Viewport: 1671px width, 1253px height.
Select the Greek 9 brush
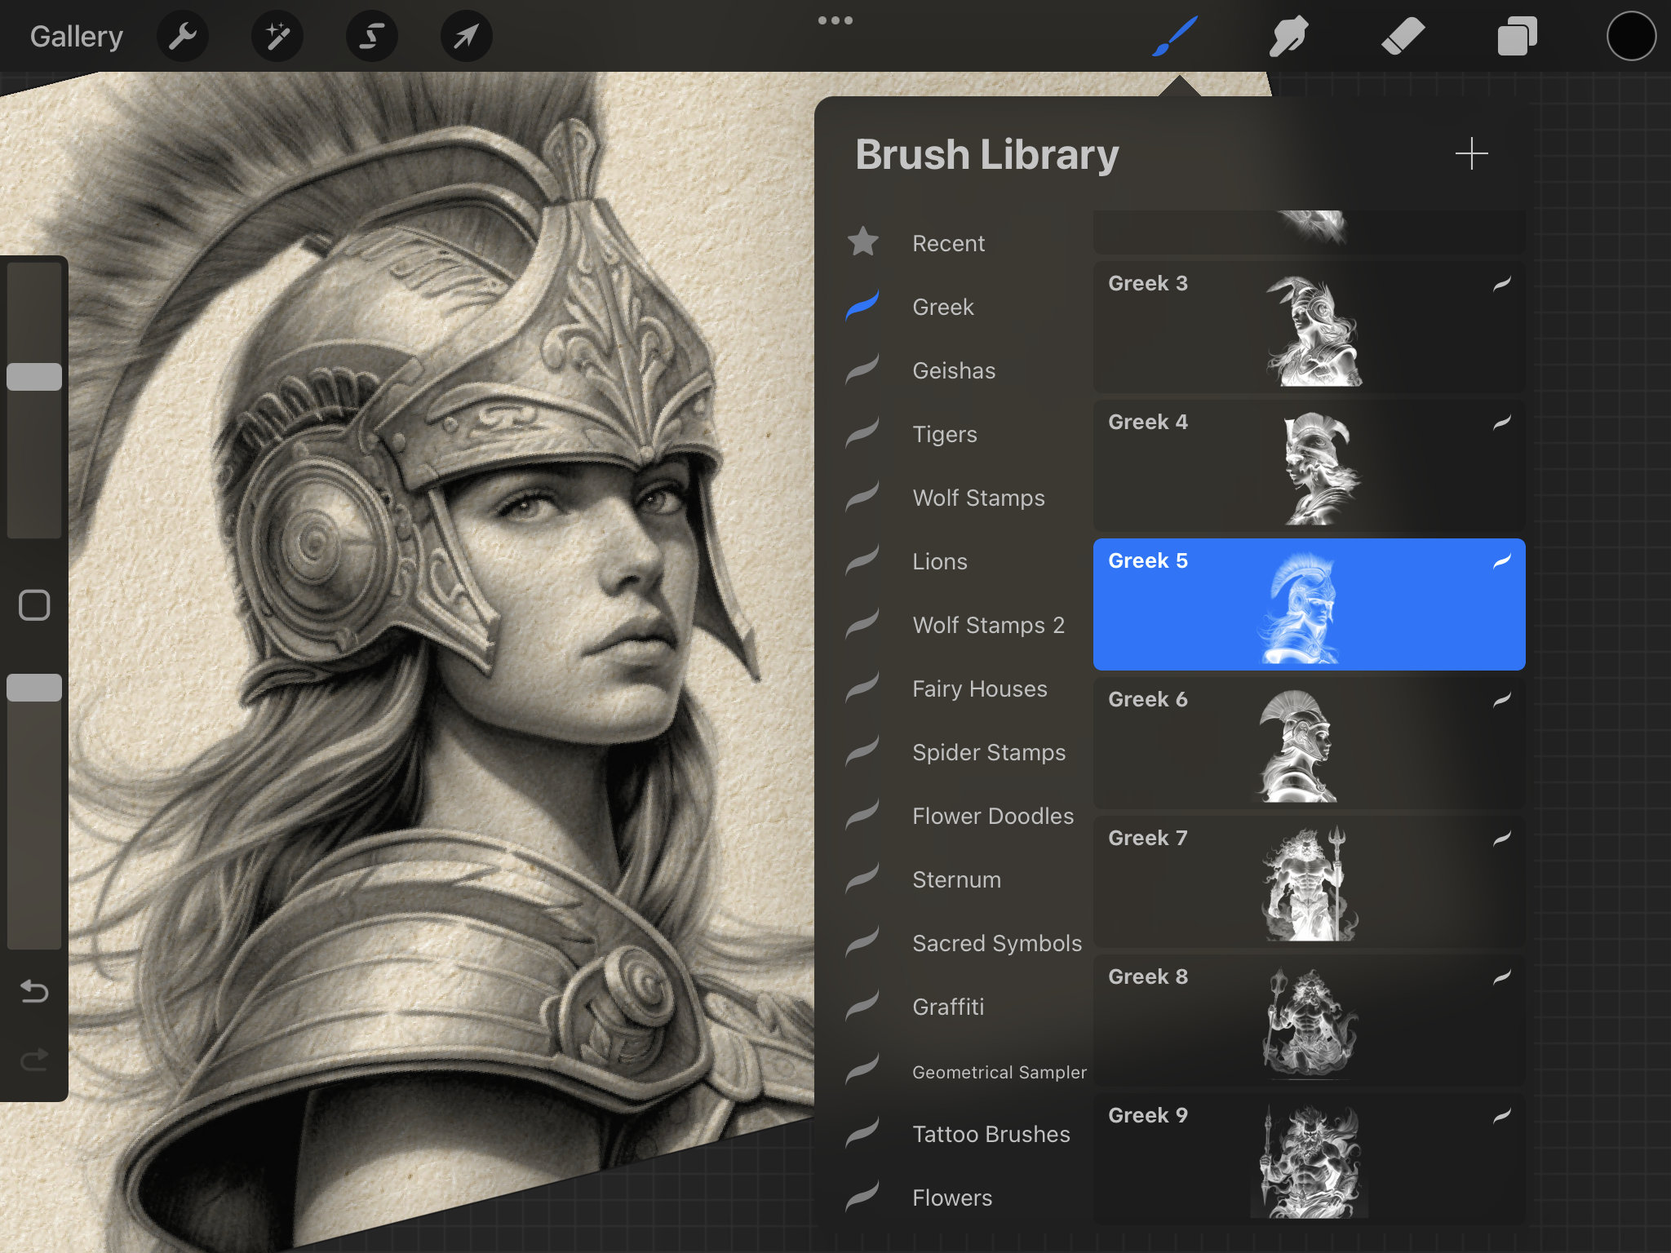(1309, 1159)
